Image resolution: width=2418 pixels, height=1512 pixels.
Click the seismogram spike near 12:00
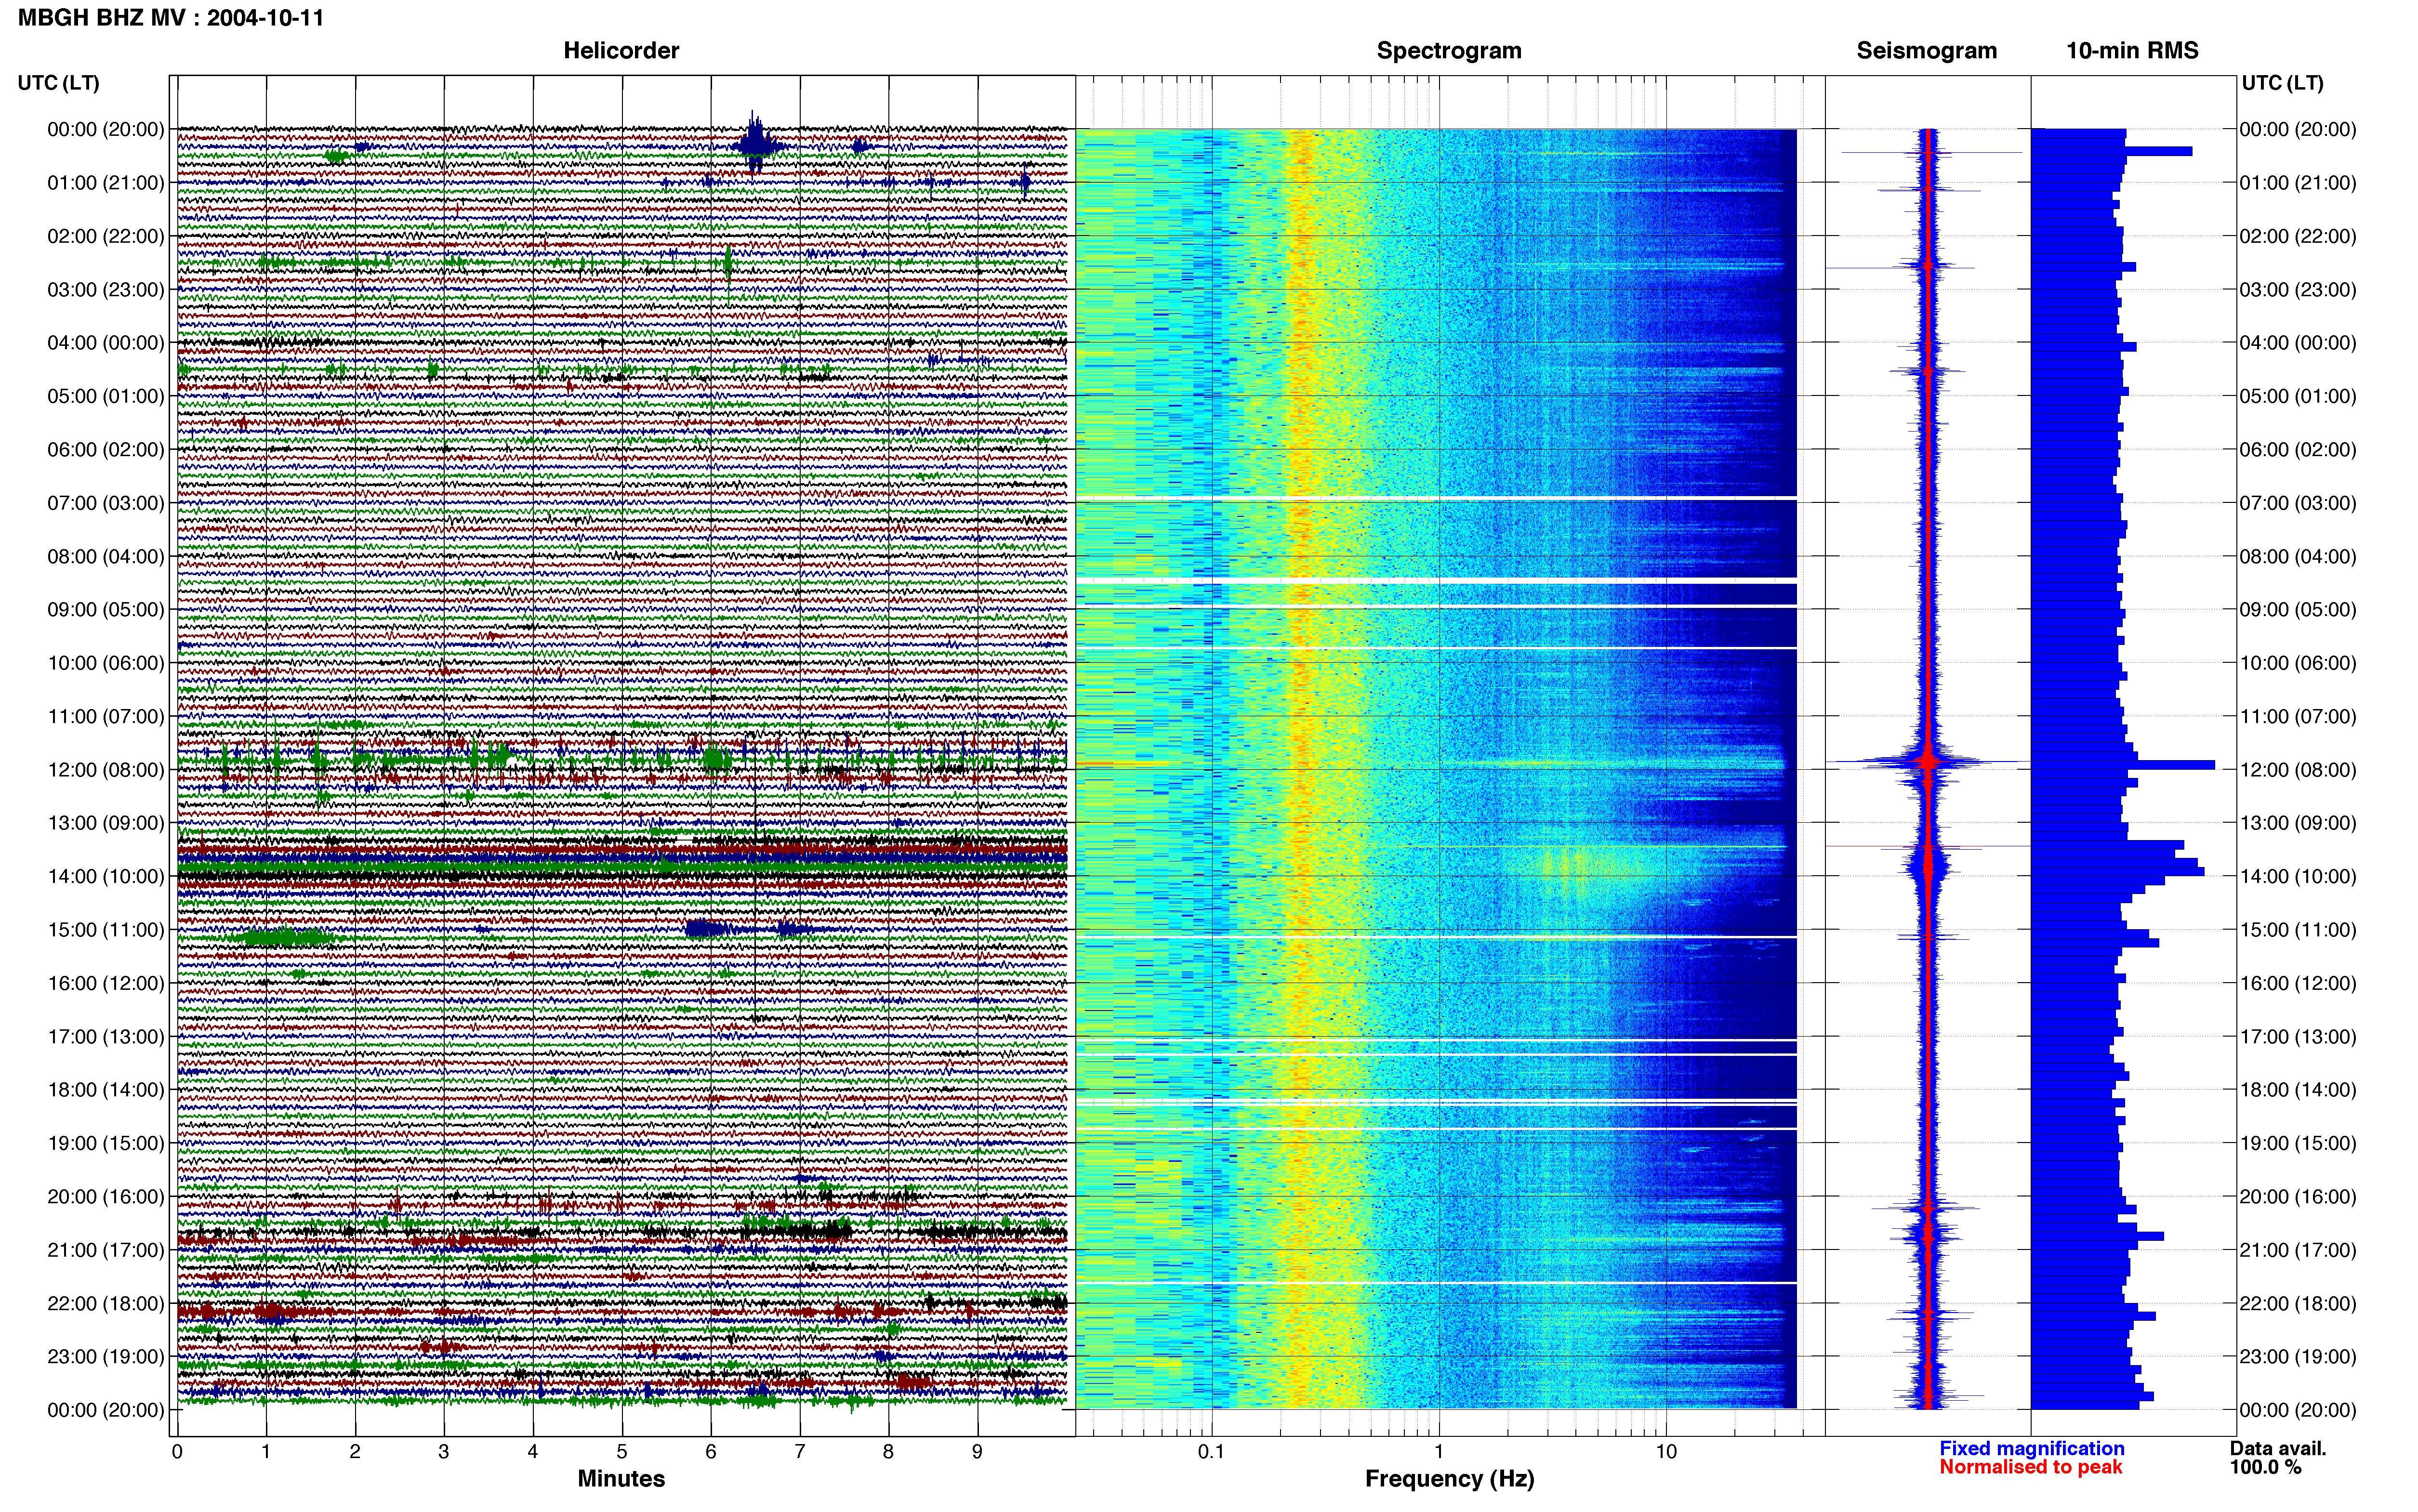point(1928,762)
